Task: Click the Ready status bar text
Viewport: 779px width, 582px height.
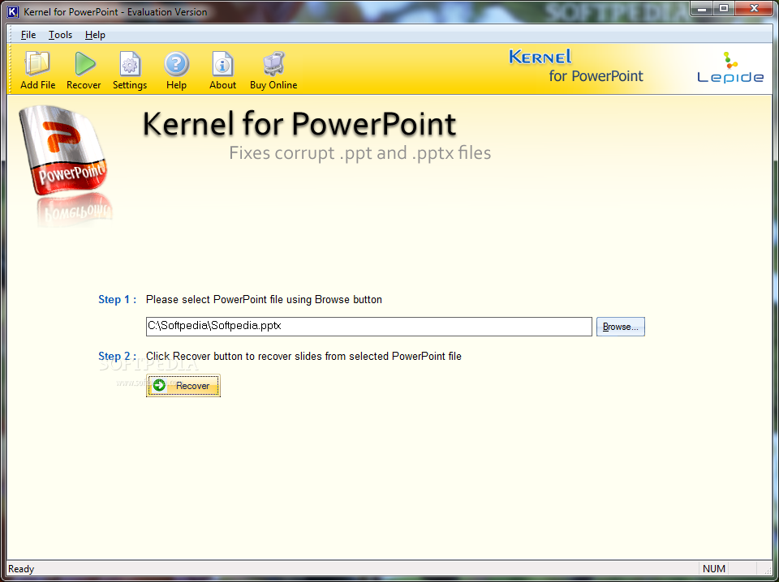Action: point(21,568)
